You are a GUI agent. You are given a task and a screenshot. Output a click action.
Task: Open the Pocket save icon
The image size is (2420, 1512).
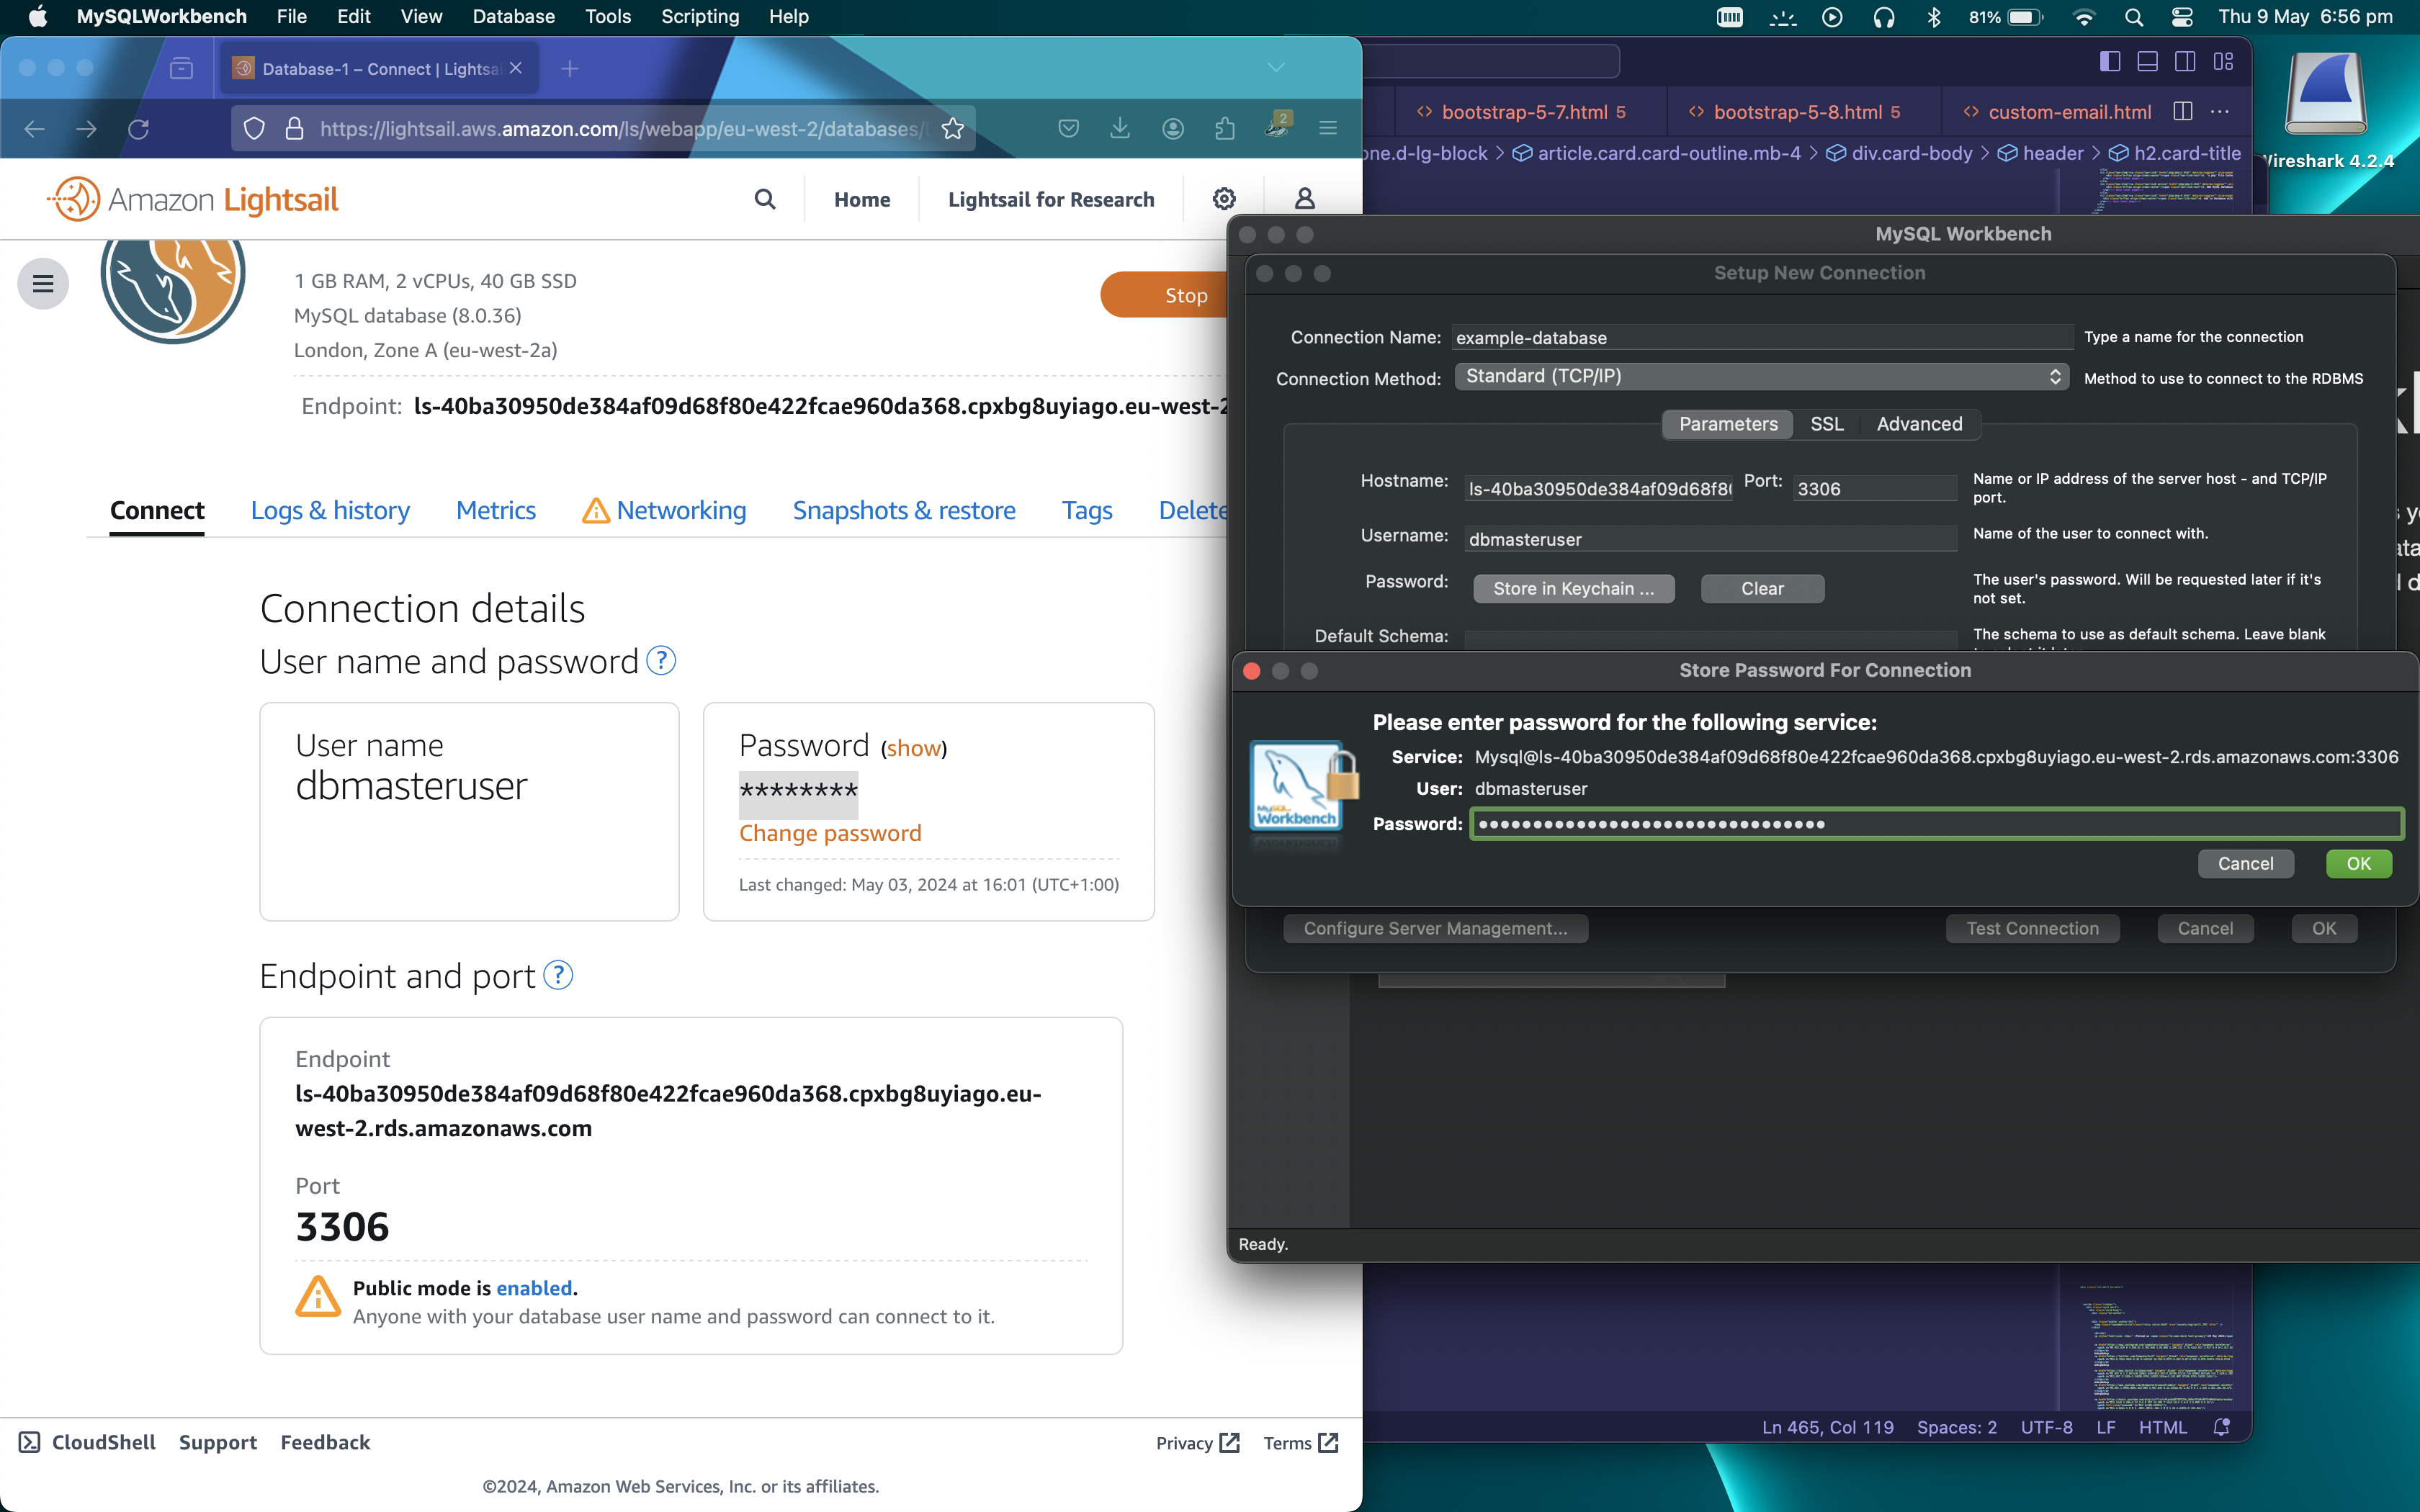(1068, 128)
